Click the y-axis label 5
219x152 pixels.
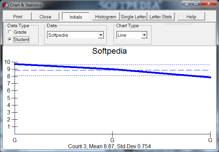[9, 98]
